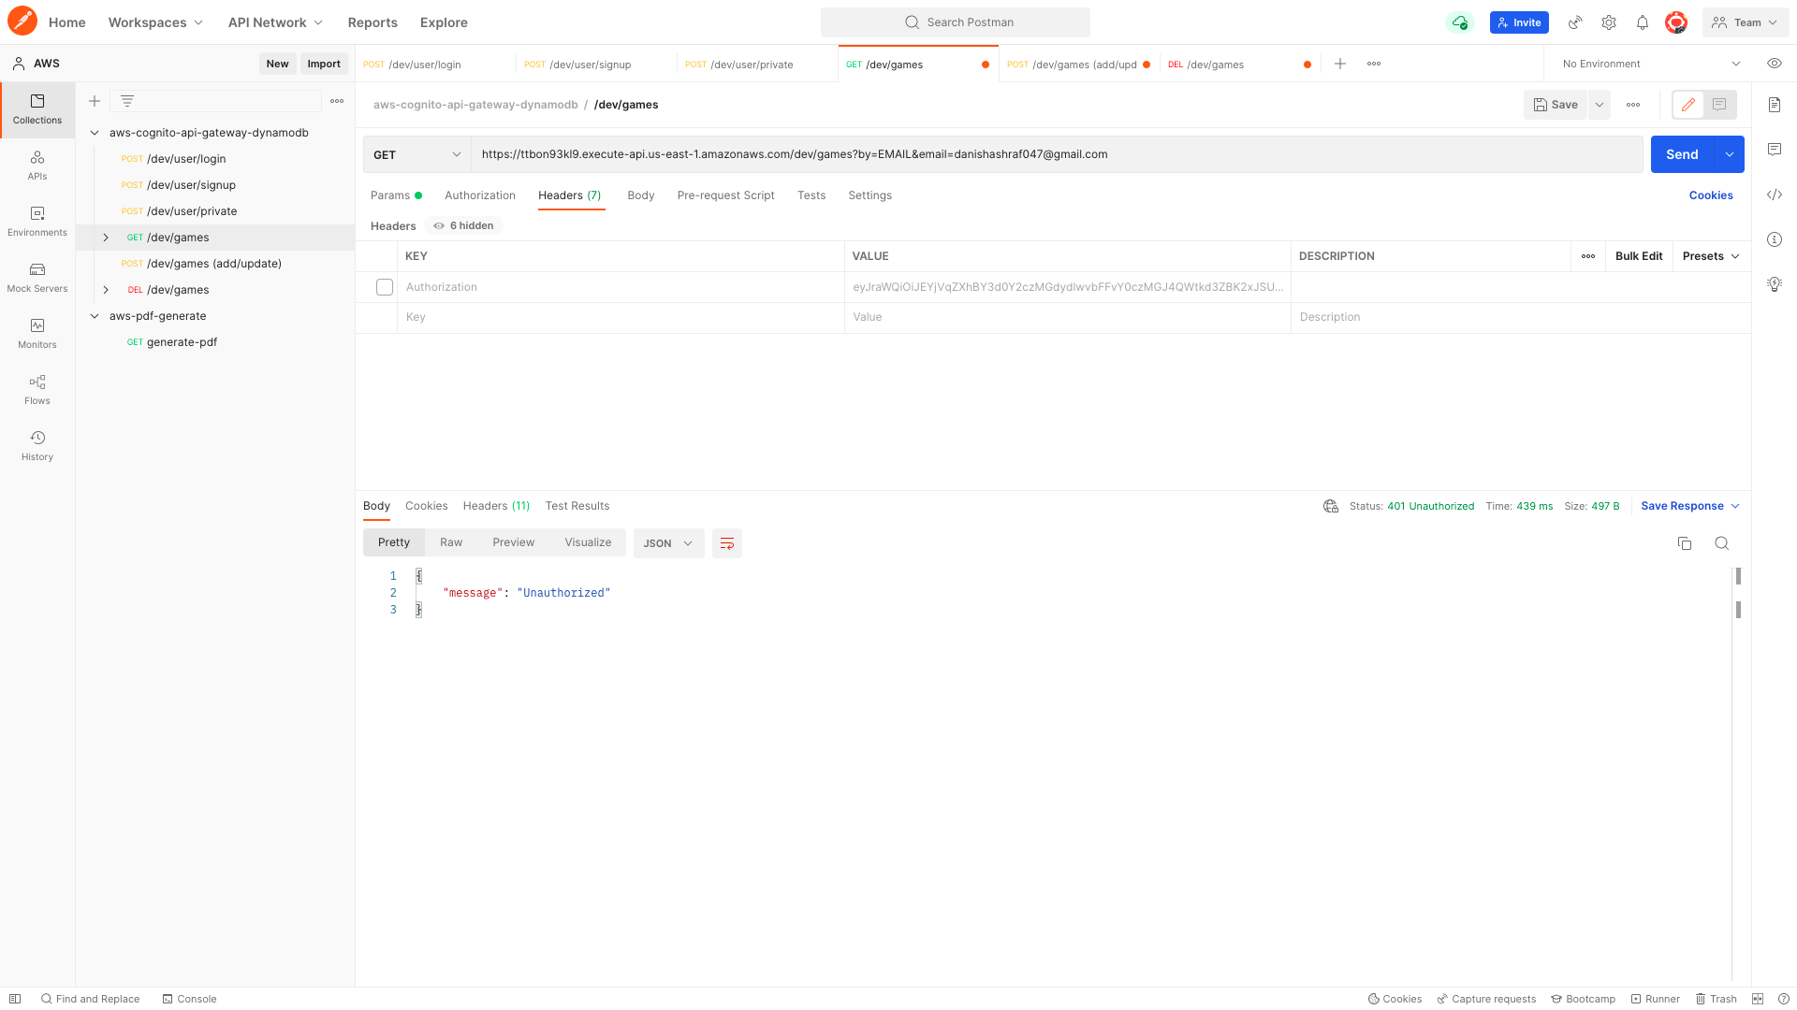Open the Flows sidebar icon
The height and width of the screenshot is (1010, 1797).
37,389
